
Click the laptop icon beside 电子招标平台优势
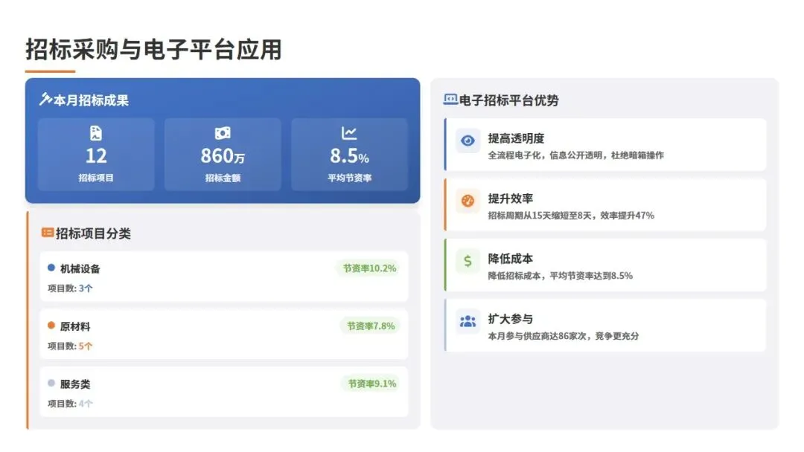[x=450, y=100]
